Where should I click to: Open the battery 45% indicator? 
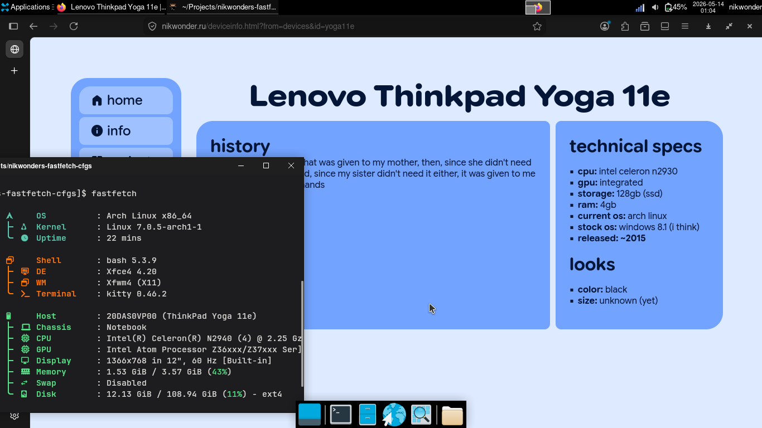point(676,7)
